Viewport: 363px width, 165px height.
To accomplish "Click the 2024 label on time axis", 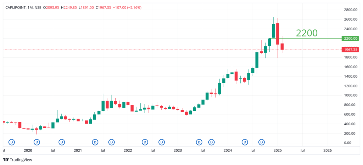I will coord(228,150).
